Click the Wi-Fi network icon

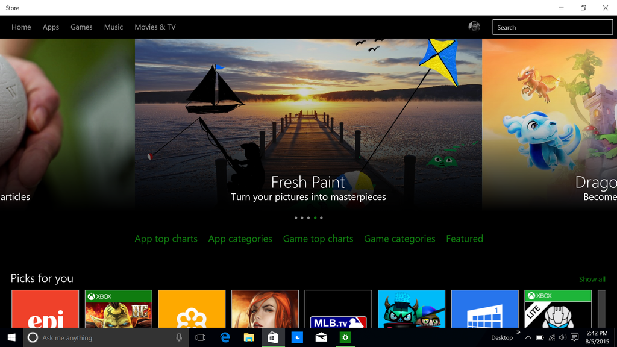(x=551, y=337)
